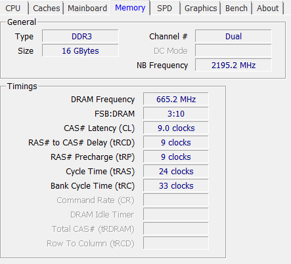Click the empty Command Rate field
The width and height of the screenshot is (291, 264).
[x=176, y=200]
